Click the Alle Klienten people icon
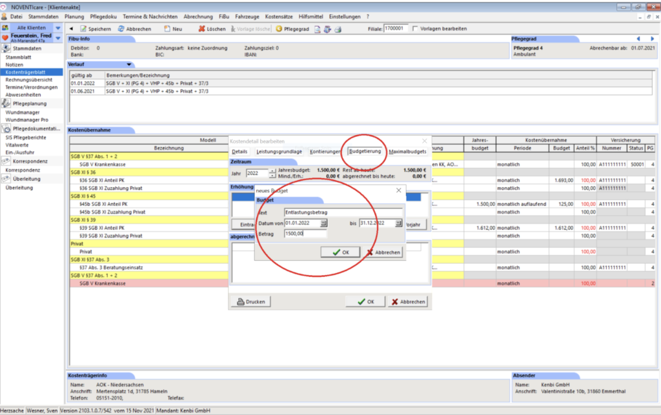This screenshot has width=661, height=415. [x=5, y=28]
